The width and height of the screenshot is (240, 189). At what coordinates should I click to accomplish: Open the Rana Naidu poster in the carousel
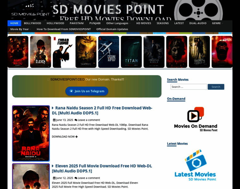tap(18, 52)
